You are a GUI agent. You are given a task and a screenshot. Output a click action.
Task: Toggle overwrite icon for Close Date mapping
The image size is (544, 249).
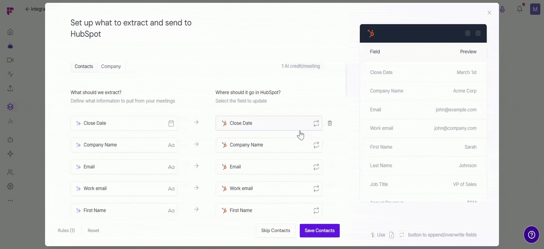click(x=316, y=123)
